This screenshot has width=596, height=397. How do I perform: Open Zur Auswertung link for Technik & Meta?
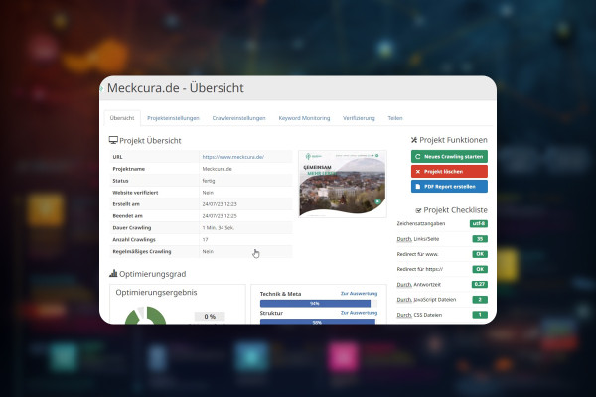359,294
